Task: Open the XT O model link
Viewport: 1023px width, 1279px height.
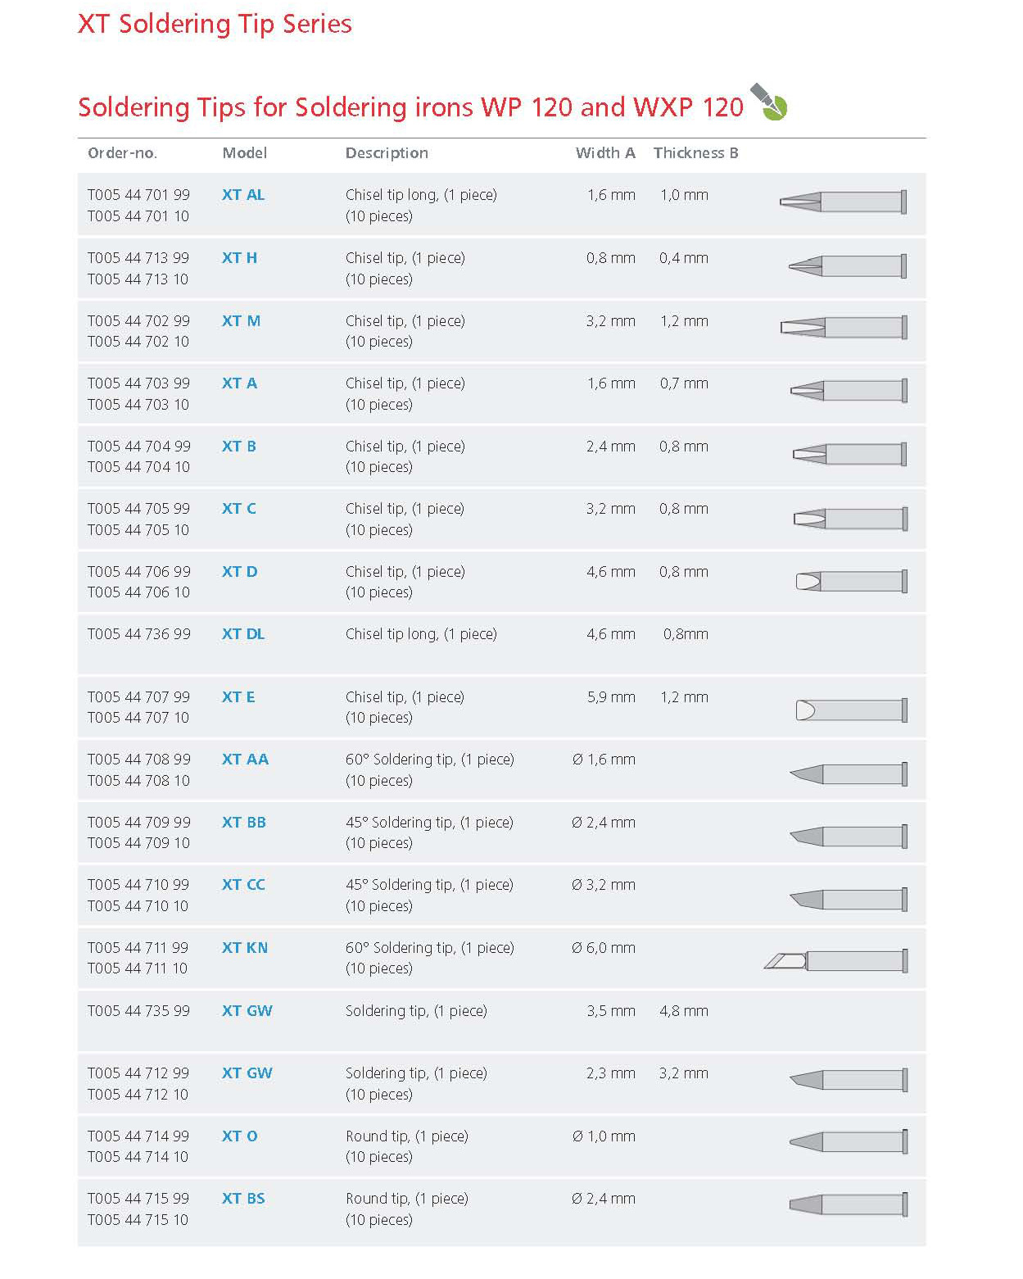Action: [x=240, y=1136]
